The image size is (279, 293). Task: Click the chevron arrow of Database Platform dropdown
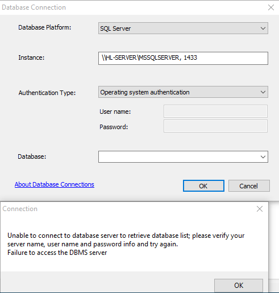pyautogui.click(x=263, y=28)
